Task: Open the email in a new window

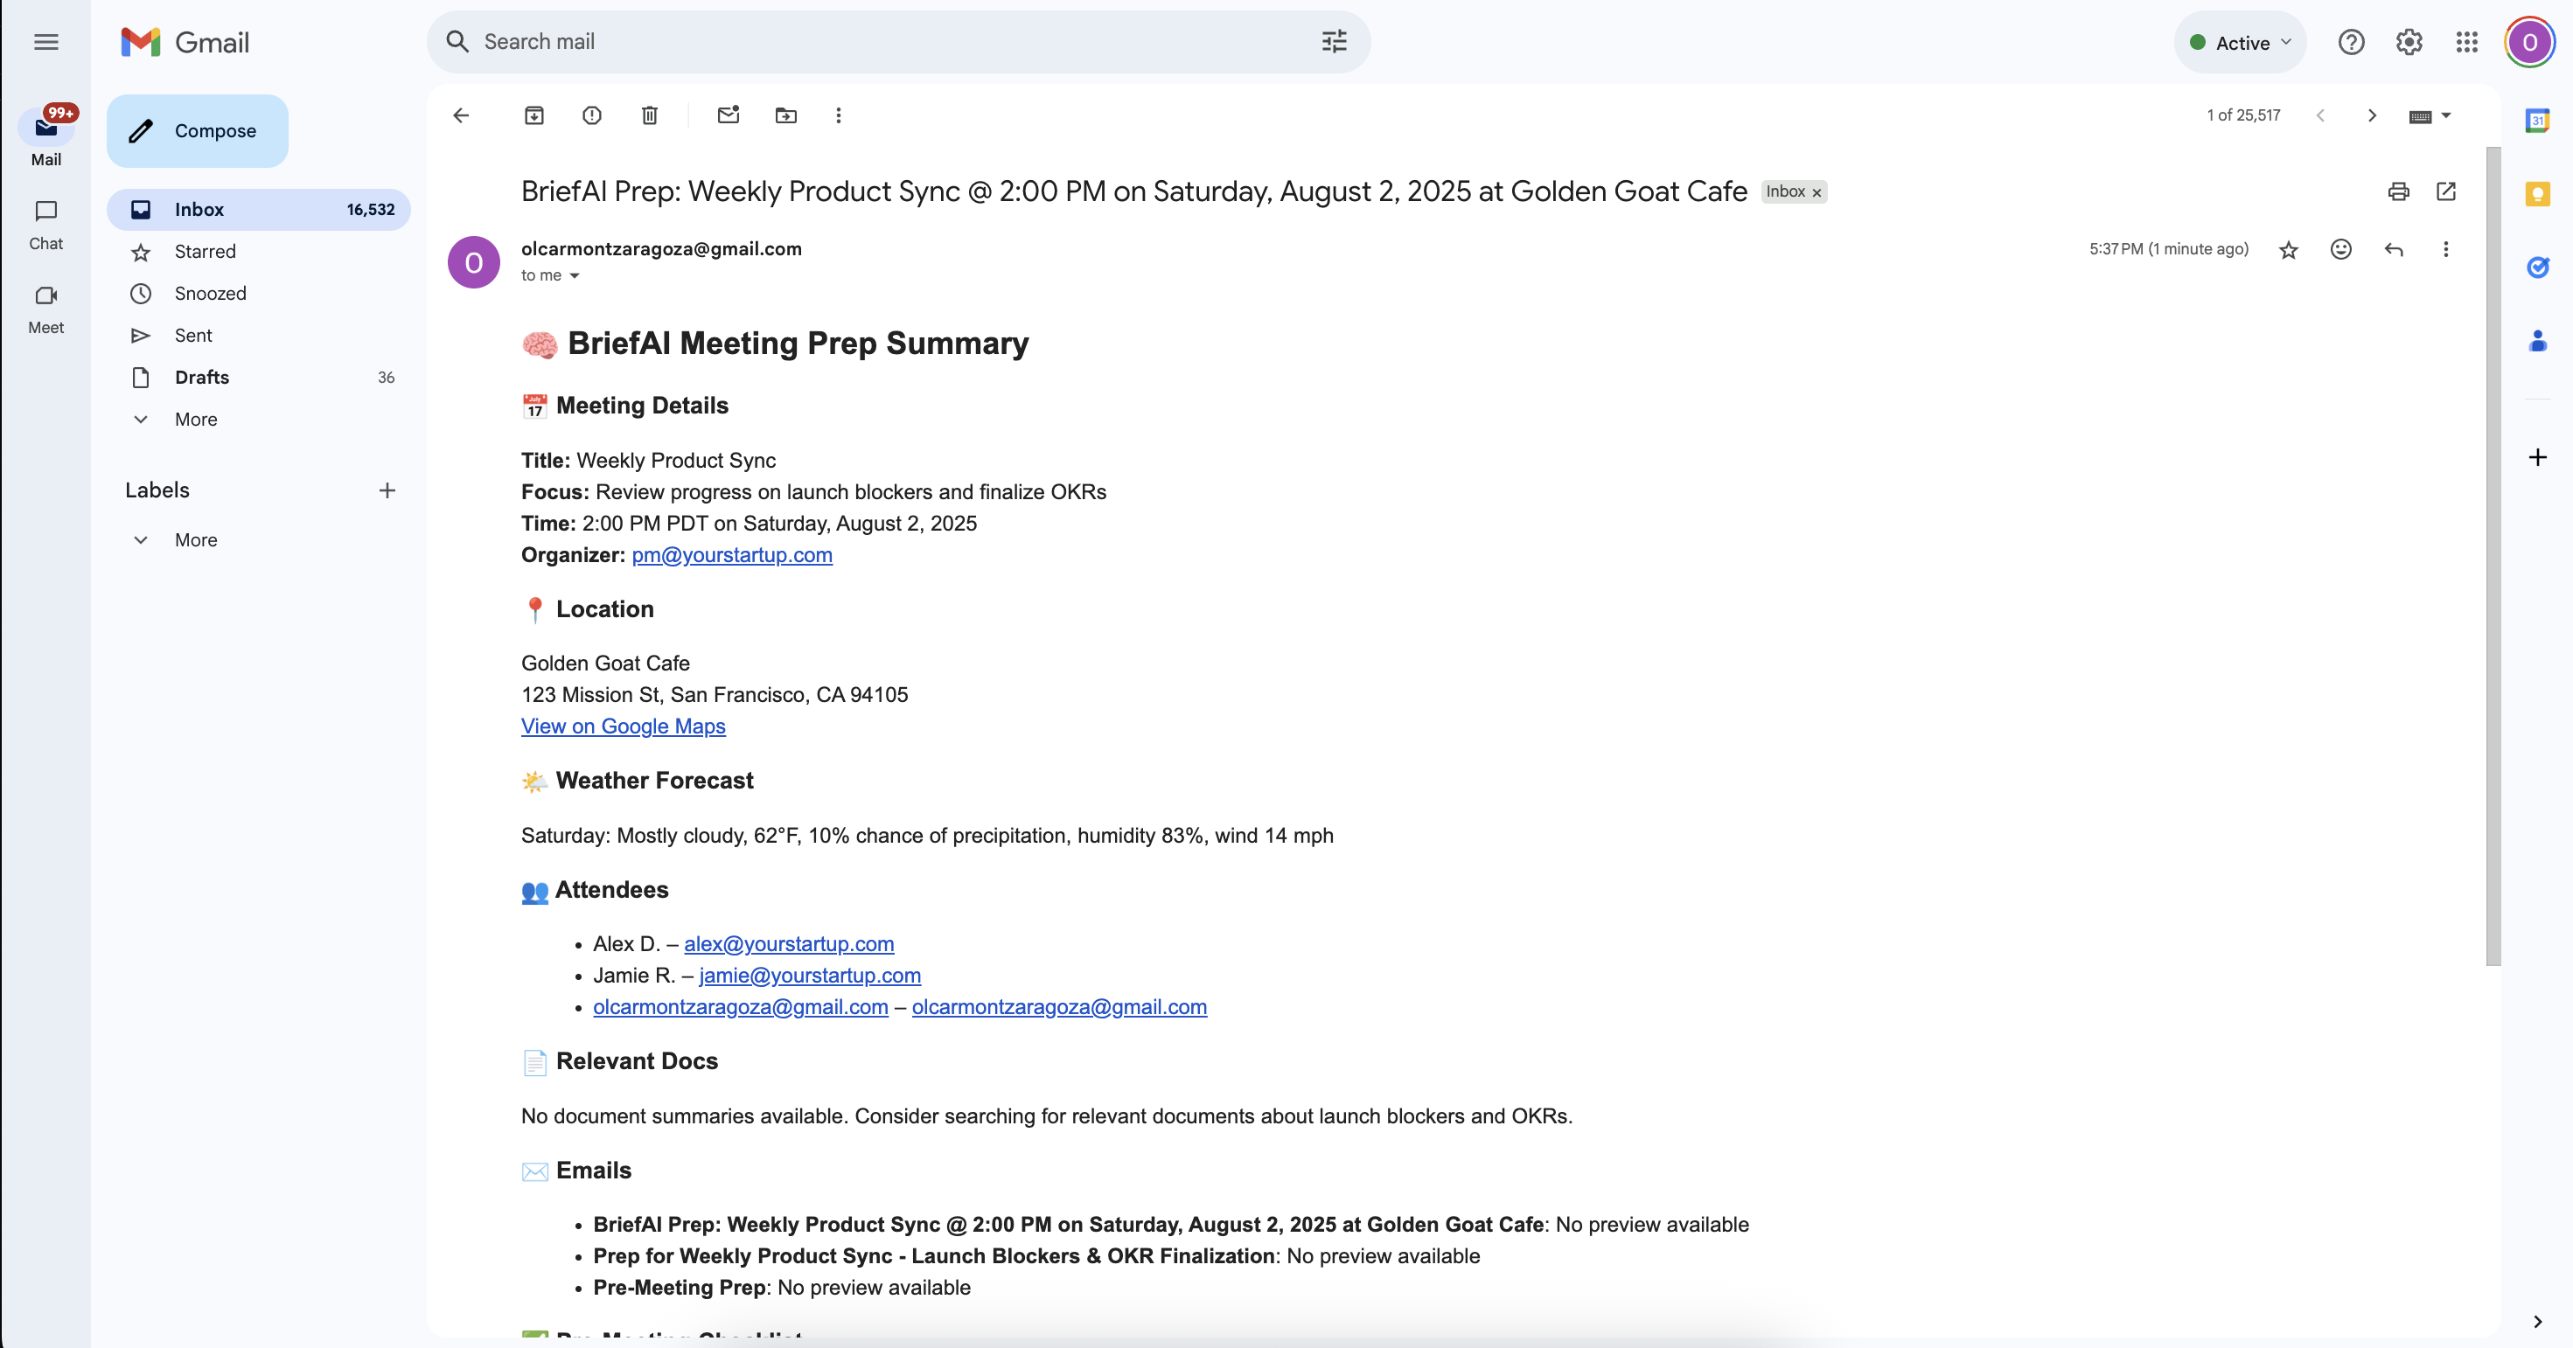Action: pos(2446,191)
